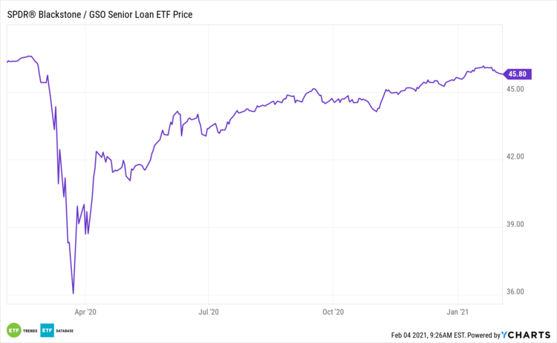Viewport: 557px width, 343px height.
Task: Click the purple 45.80 price tag
Action: coord(516,73)
